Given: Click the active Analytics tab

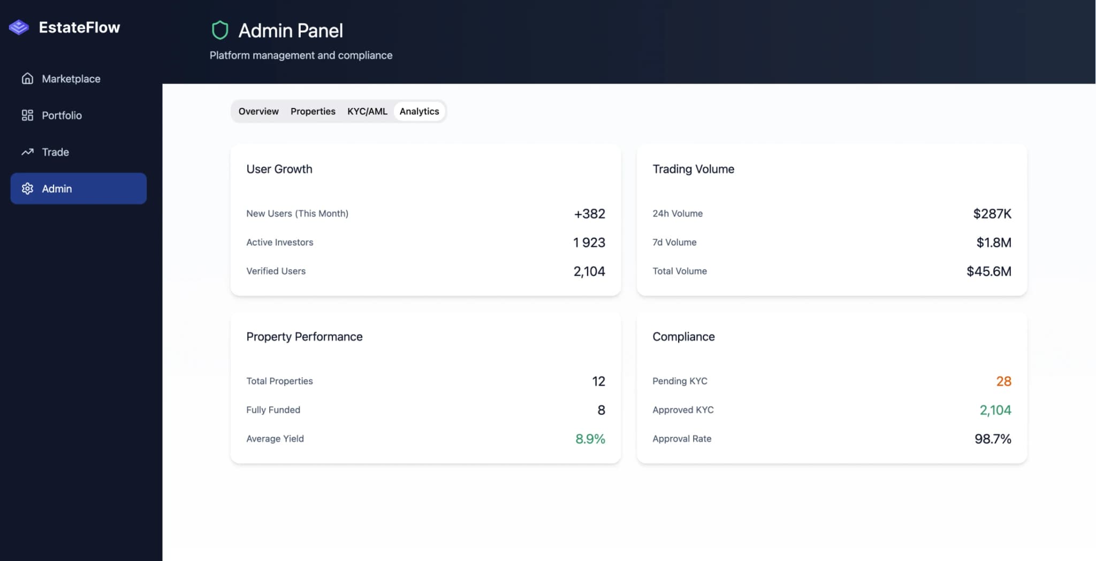Looking at the screenshot, I should pyautogui.click(x=419, y=111).
